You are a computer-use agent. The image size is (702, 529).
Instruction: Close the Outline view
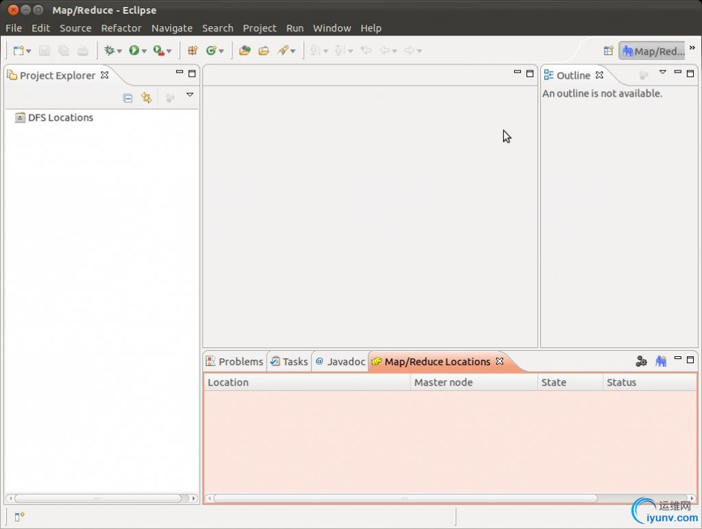pos(599,75)
